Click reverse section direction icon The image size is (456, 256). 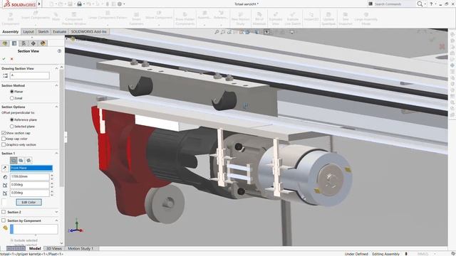coord(5,168)
